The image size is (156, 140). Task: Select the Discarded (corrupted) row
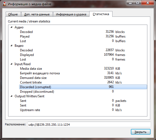83,87
